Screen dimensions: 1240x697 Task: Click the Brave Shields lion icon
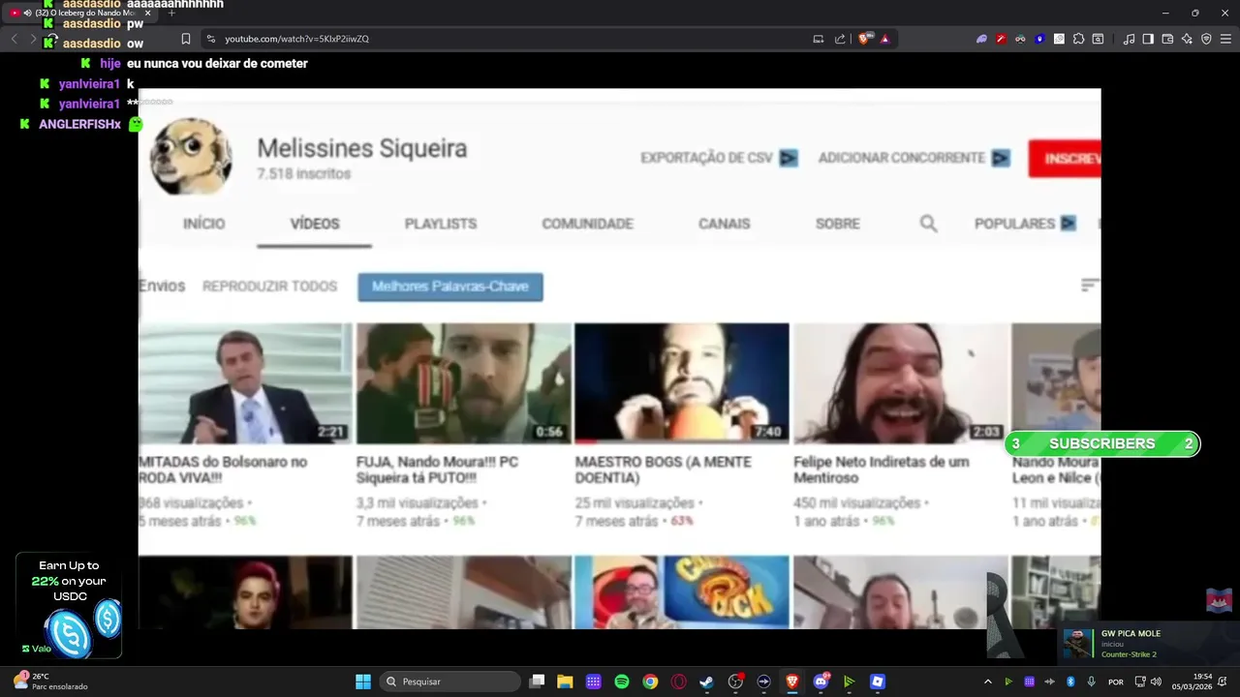(x=865, y=39)
